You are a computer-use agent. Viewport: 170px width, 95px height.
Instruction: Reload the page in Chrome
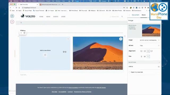click(x=16, y=8)
